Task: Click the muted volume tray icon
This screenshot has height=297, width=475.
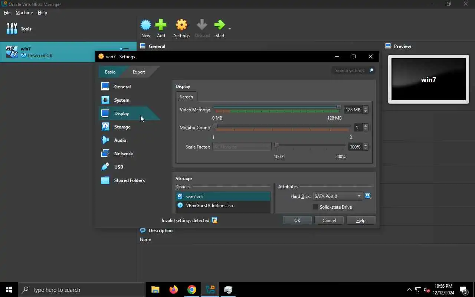Action: point(427,290)
